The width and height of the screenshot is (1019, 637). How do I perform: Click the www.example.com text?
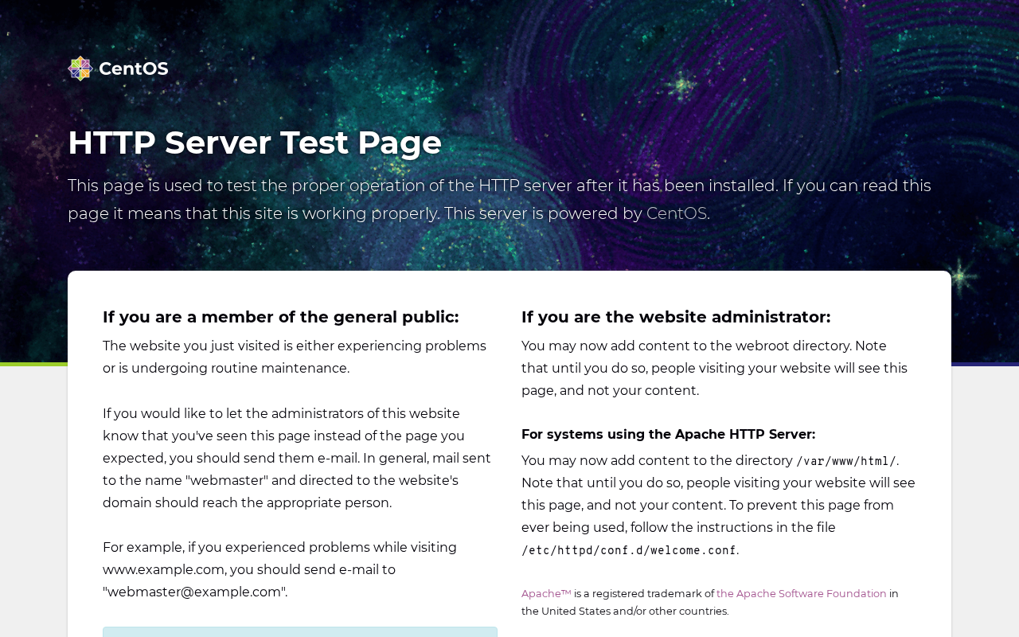coord(163,569)
